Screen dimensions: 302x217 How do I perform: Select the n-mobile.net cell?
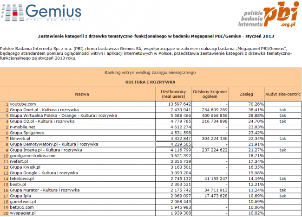[23, 127]
